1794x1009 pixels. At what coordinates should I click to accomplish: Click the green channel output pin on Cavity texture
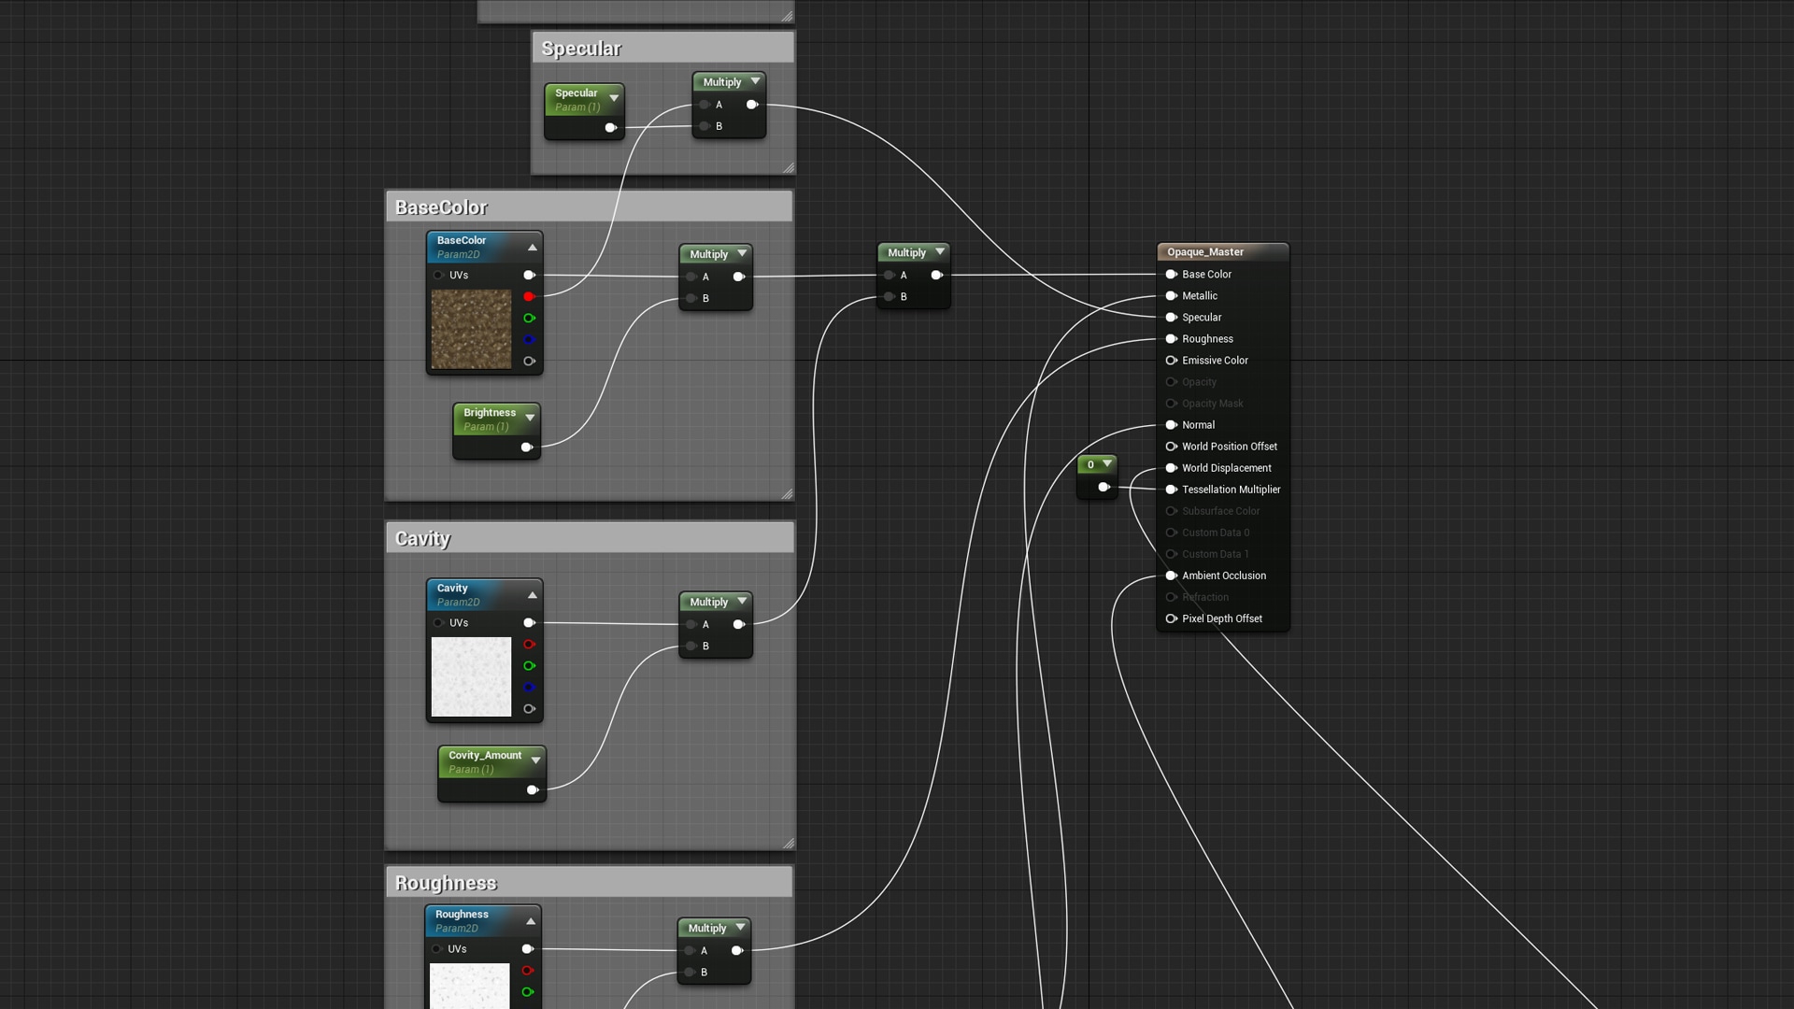[x=530, y=665]
